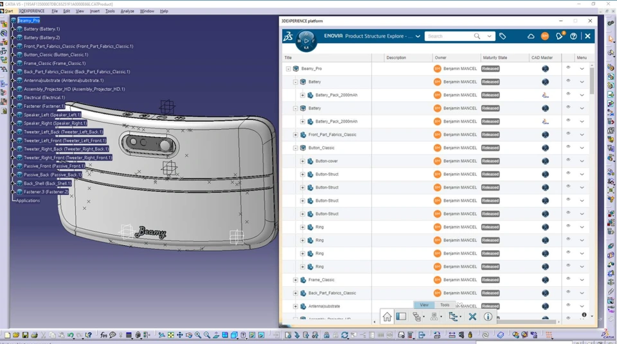Open the 3DEXPERIENCE menu
This screenshot has width=617, height=344.
(x=32, y=11)
